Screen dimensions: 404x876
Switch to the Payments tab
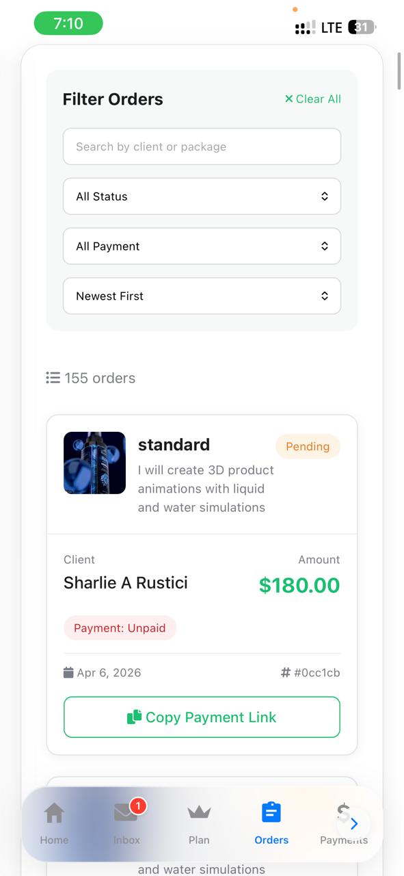(x=344, y=821)
